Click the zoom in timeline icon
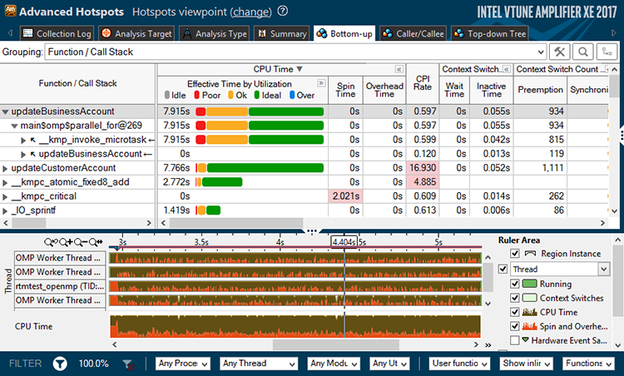The image size is (624, 376). tap(66, 242)
